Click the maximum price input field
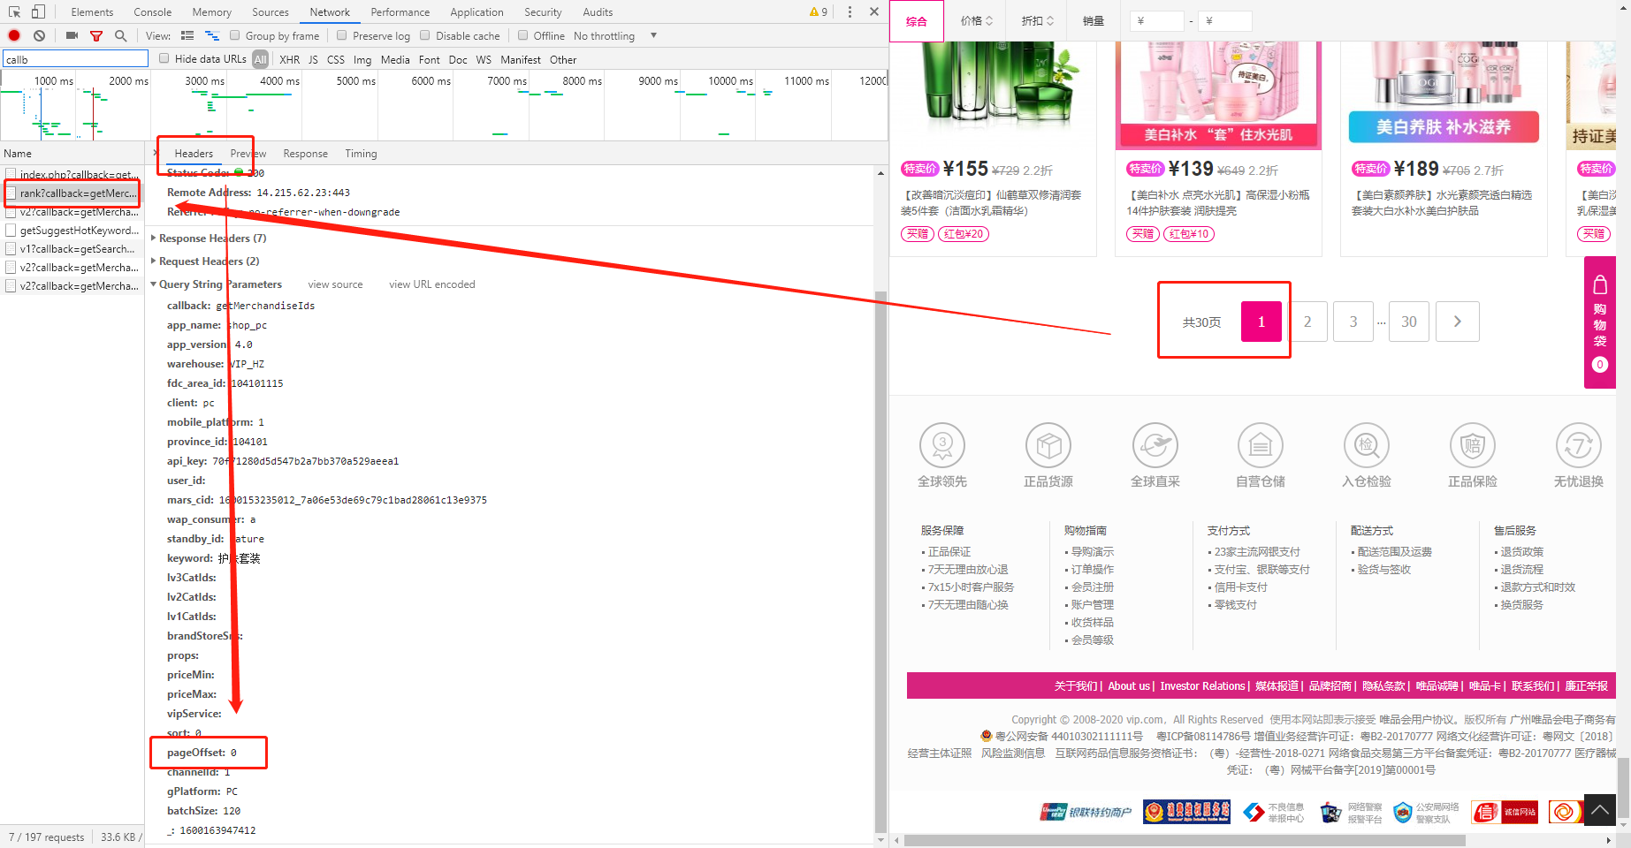Screen dimensions: 1631x848 pos(1225,20)
